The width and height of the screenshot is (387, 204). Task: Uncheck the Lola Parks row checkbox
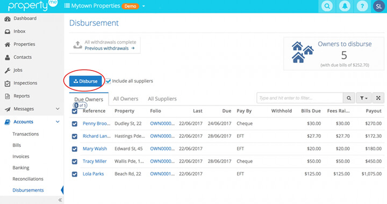pos(75,174)
